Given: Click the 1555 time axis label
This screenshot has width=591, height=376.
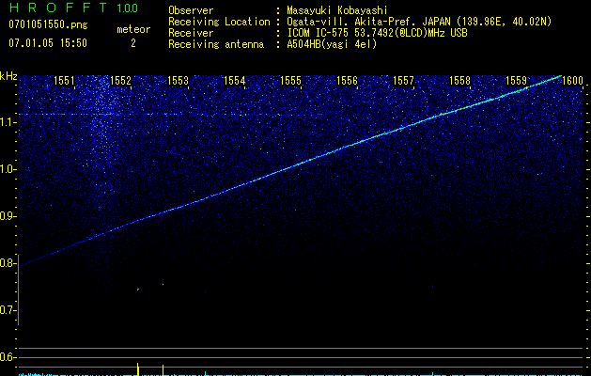Looking at the screenshot, I should pyautogui.click(x=290, y=80).
